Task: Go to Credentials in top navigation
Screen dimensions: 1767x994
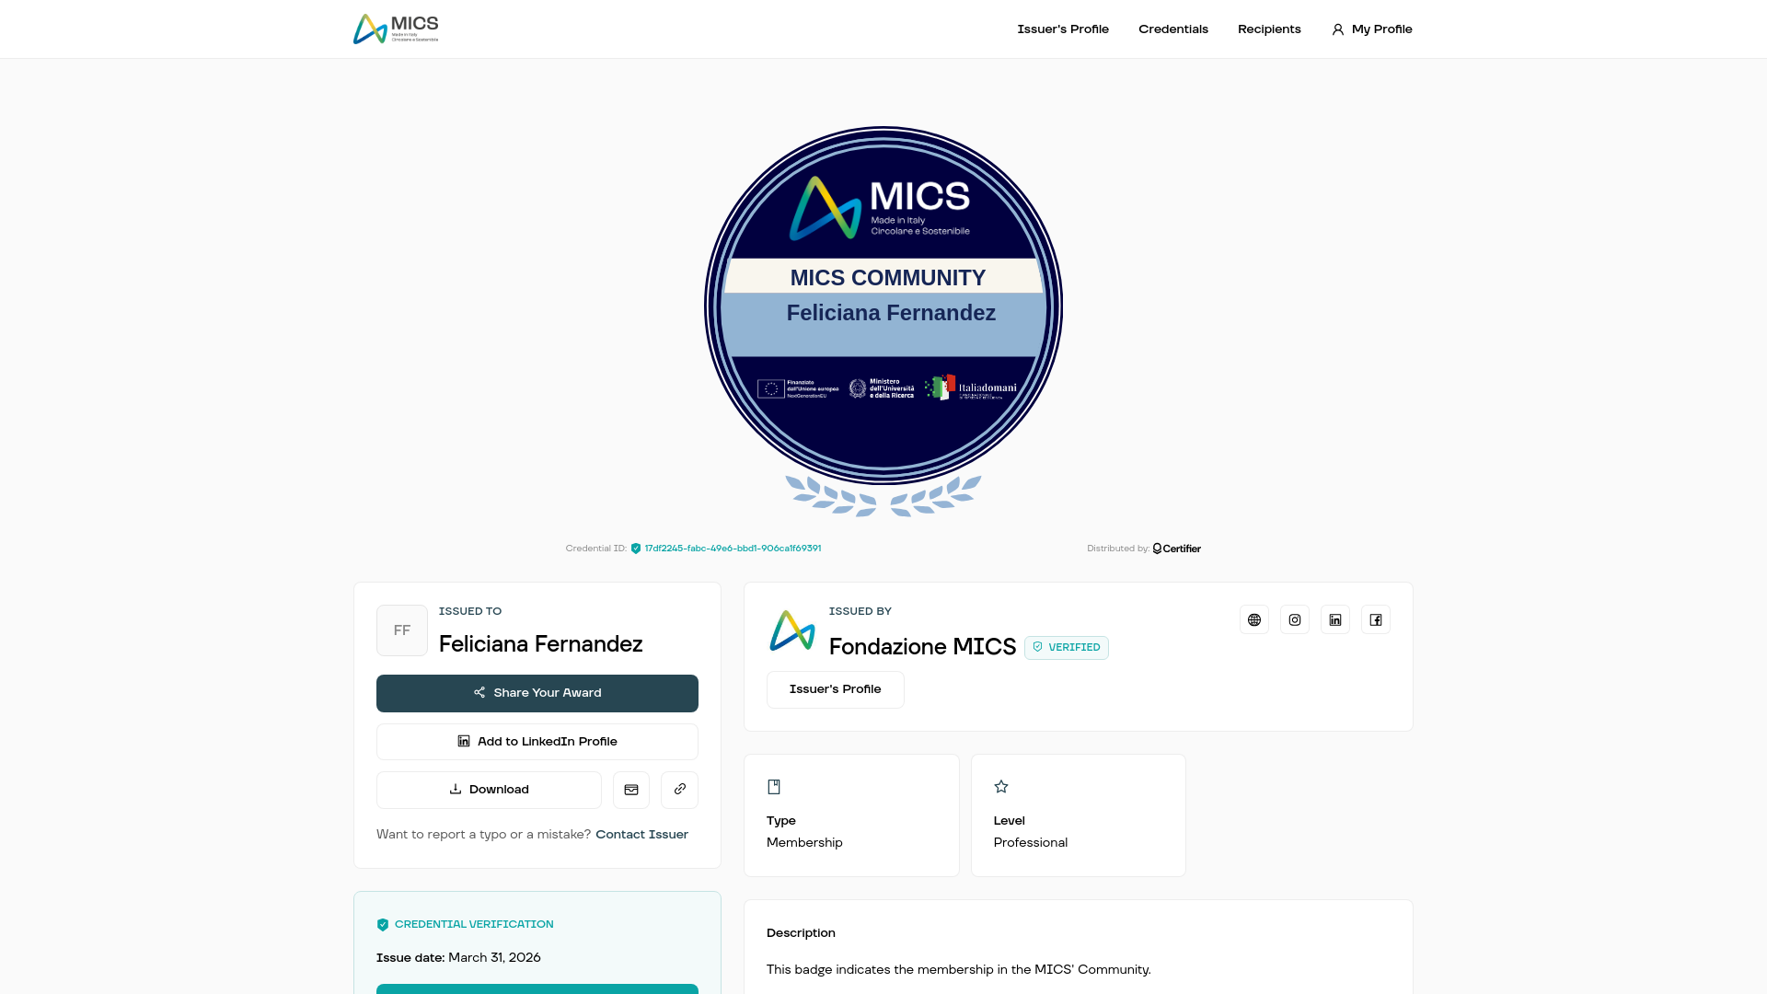Action: (1172, 29)
